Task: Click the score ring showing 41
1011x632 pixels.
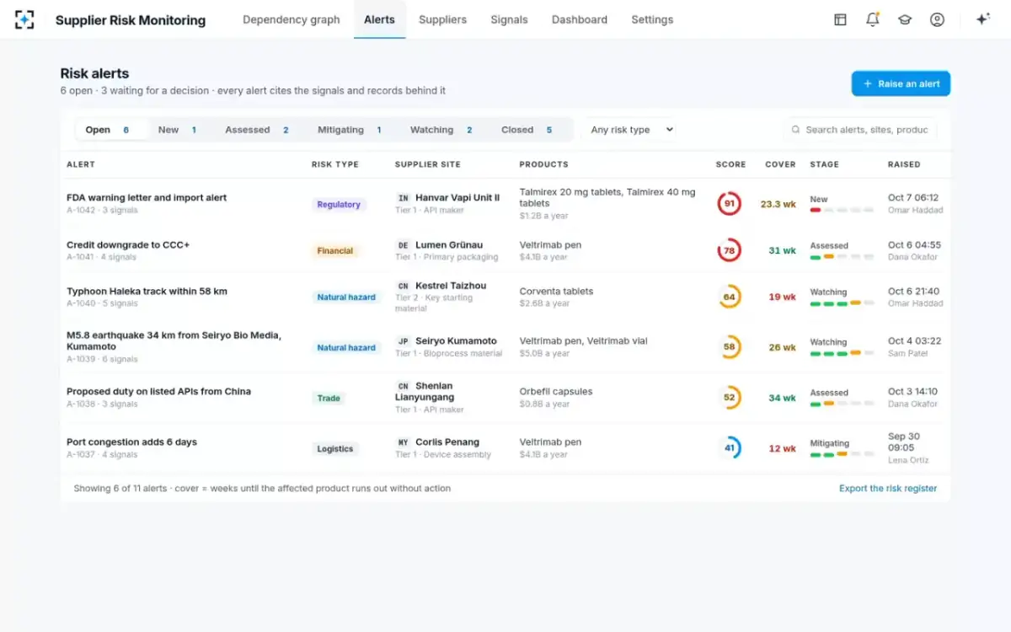Action: pyautogui.click(x=730, y=447)
